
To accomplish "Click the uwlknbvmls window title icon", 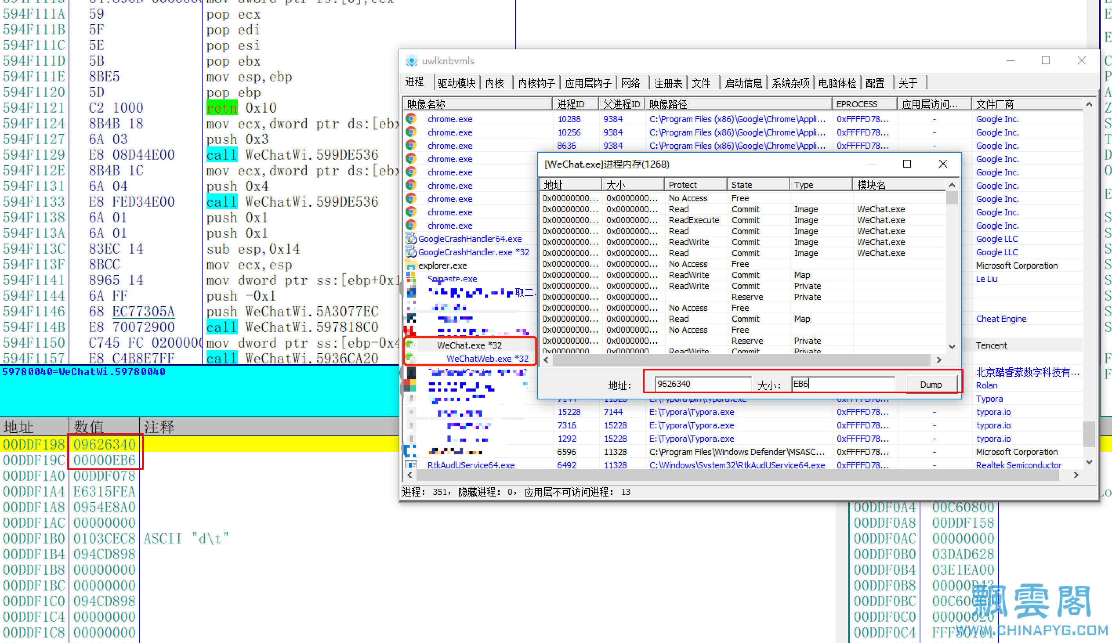I will pyautogui.click(x=411, y=61).
